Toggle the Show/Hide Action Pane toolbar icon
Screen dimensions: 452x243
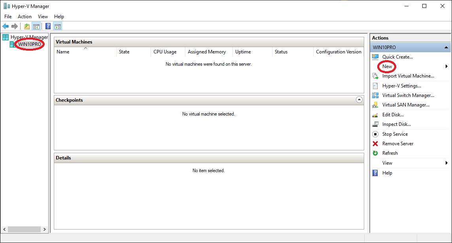point(58,27)
